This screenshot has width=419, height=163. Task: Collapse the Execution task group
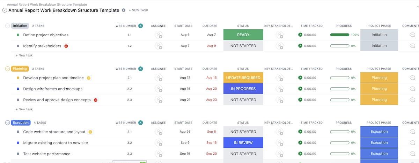click(8, 123)
